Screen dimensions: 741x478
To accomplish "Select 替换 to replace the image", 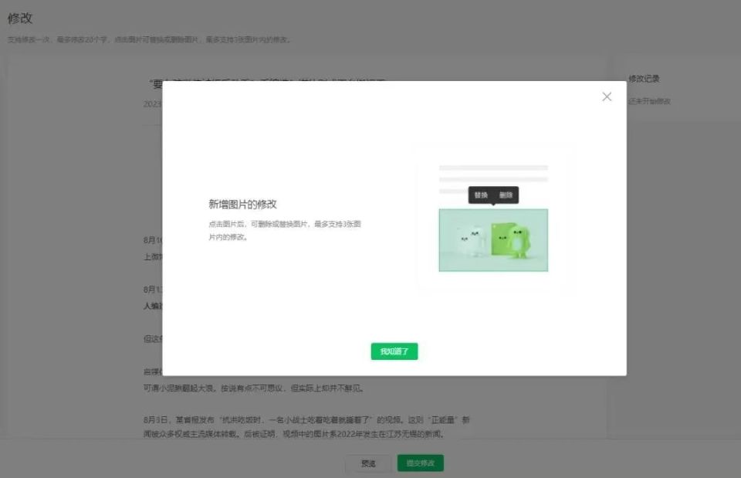I will coord(482,195).
